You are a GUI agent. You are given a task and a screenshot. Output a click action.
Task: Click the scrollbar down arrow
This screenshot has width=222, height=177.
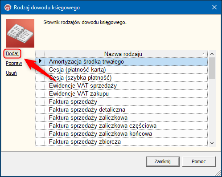point(212,143)
